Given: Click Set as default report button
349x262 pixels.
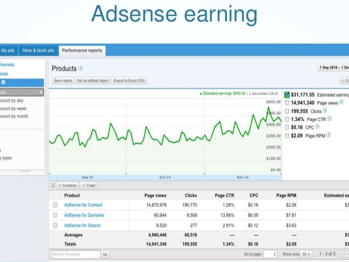Looking at the screenshot, I should (x=93, y=80).
